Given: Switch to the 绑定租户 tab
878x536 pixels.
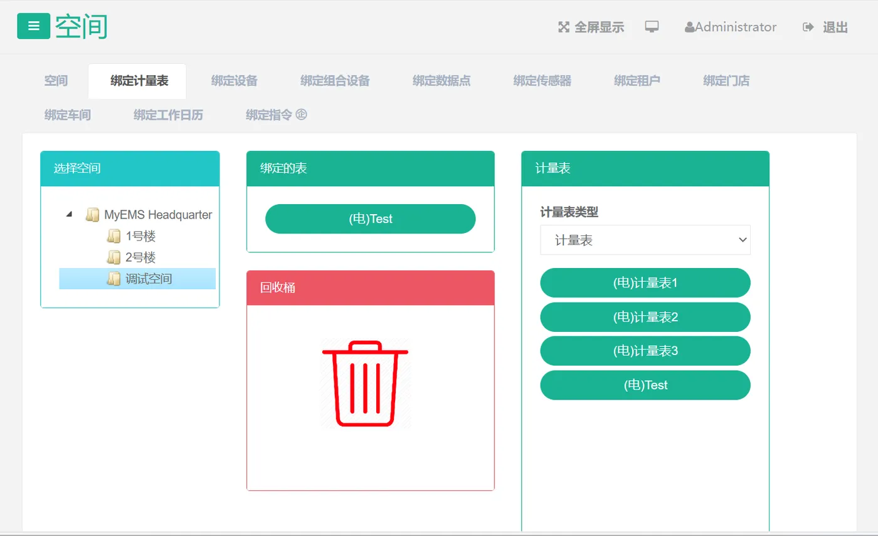Looking at the screenshot, I should [637, 80].
